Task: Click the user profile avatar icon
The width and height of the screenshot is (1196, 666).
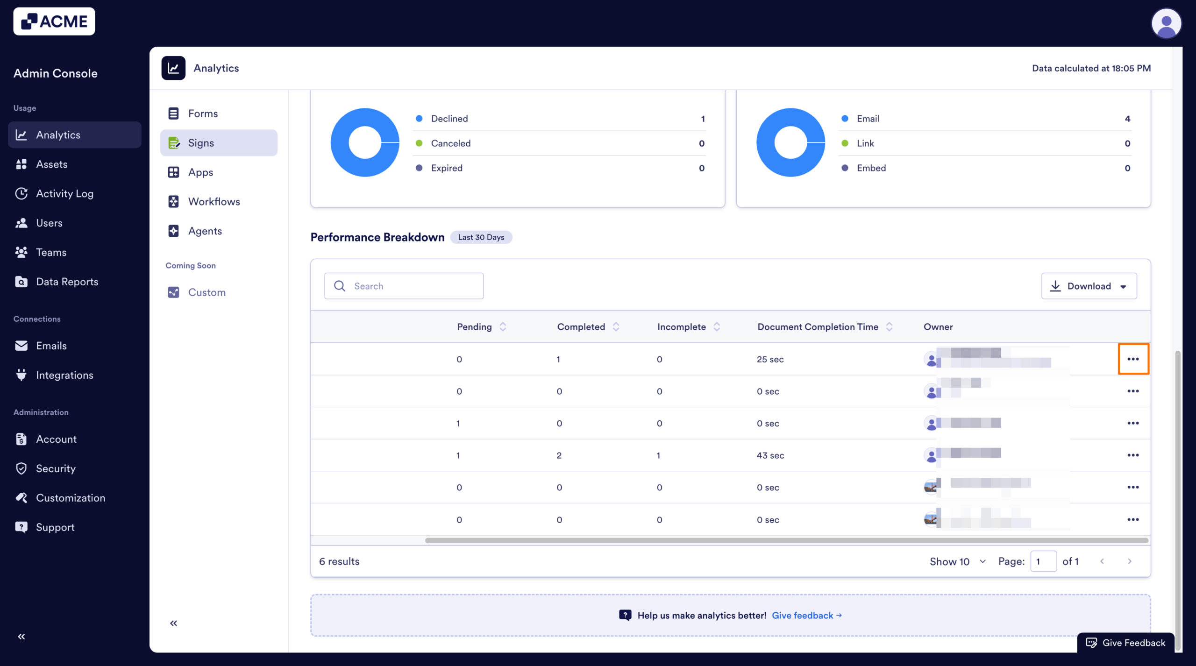Action: 1166,23
